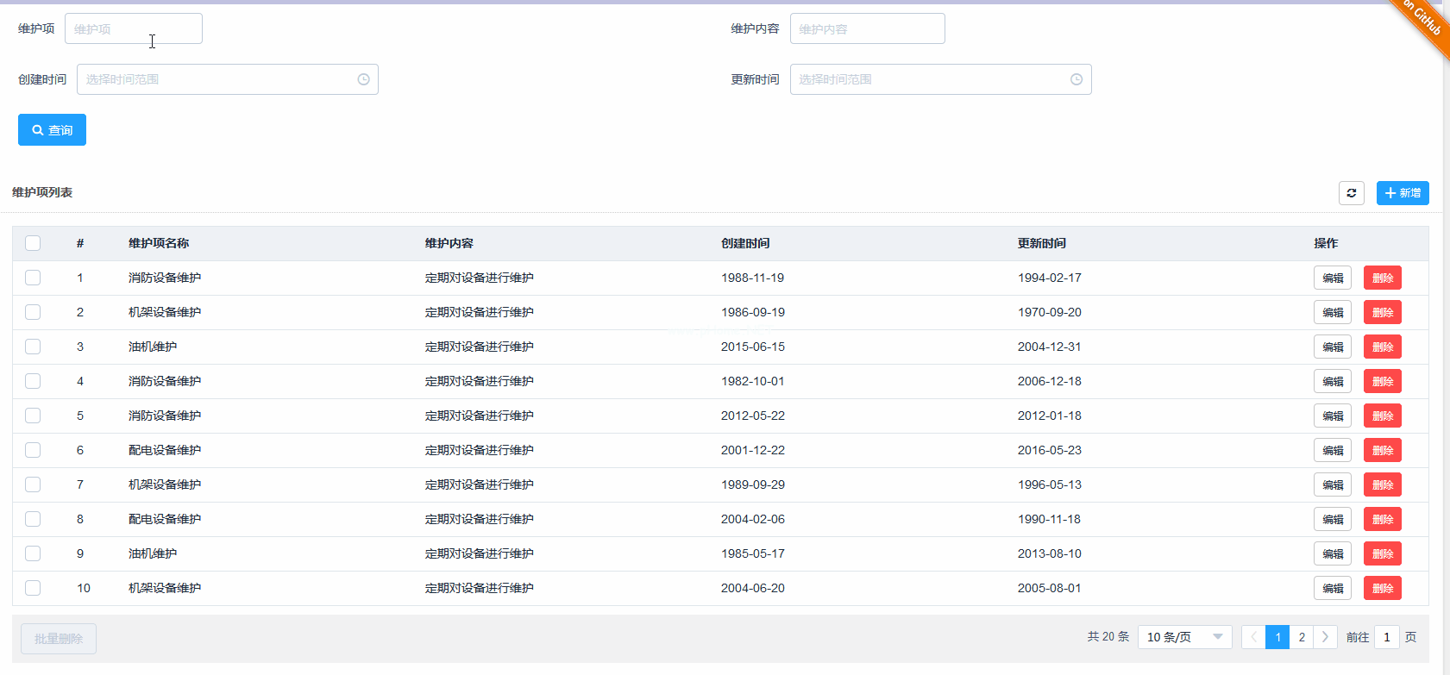Click the previous page left arrow
This screenshot has width=1450, height=675.
coord(1253,637)
